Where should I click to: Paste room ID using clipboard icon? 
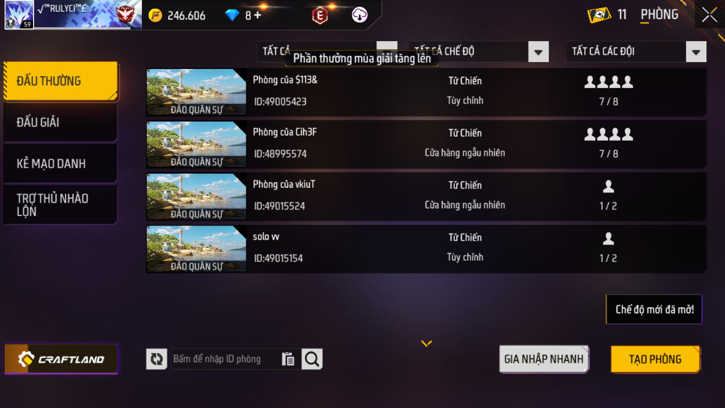(x=288, y=359)
